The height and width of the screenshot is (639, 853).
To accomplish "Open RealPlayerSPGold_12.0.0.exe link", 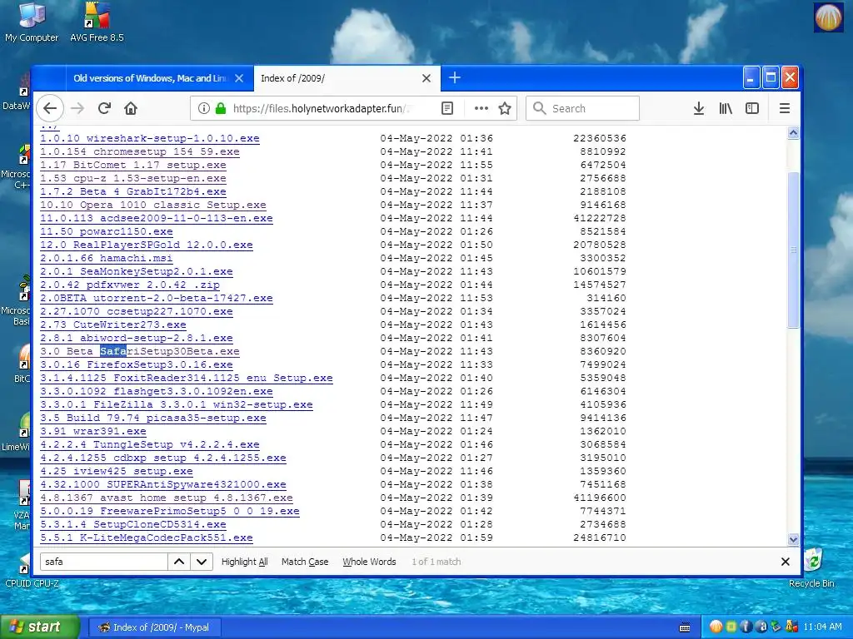I will pyautogui.click(x=147, y=245).
